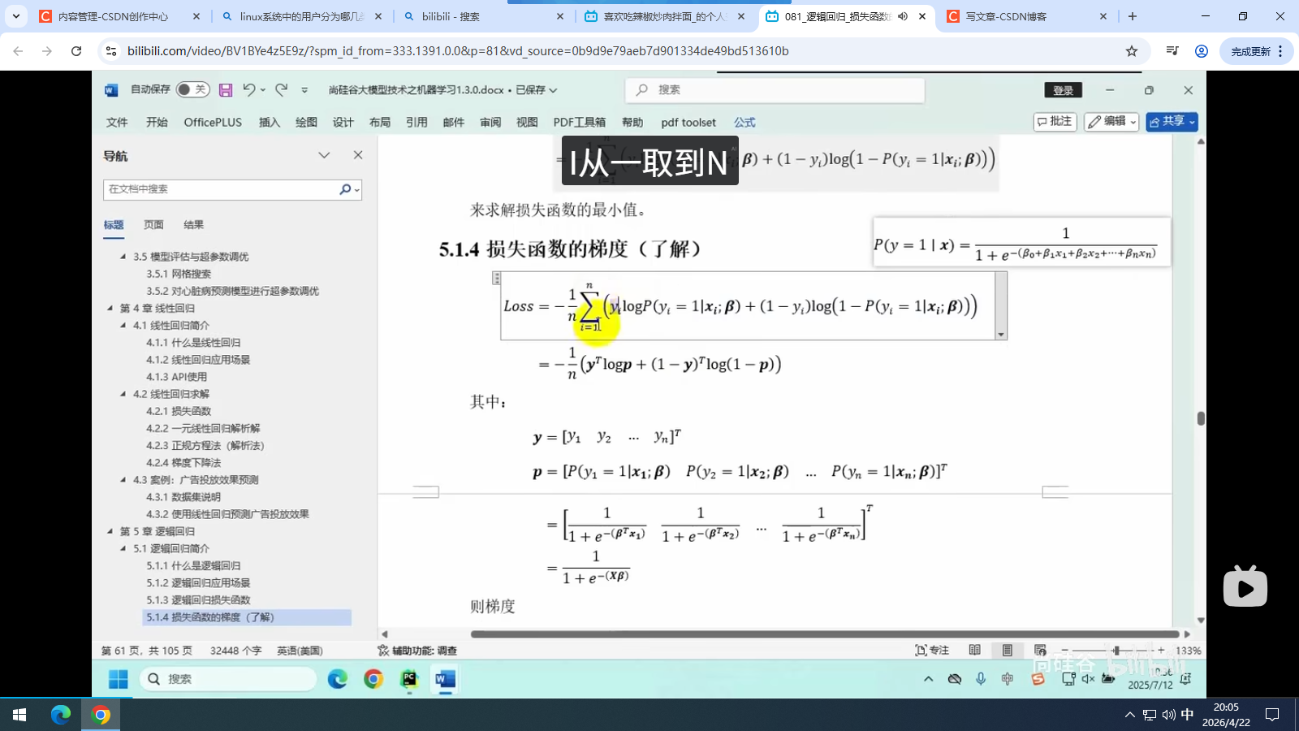The image size is (1299, 731).
Task: Open Microsoft Edge in the recorded taskbar
Action: [x=338, y=679]
